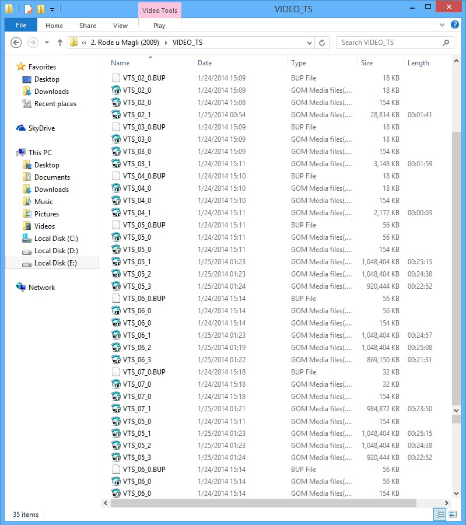466x525 pixels.
Task: Open the Help question mark icon
Action: pos(456,25)
